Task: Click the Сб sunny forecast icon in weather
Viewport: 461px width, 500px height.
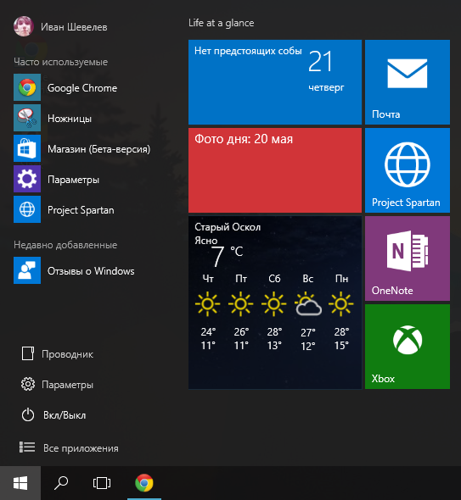Action: (x=274, y=304)
